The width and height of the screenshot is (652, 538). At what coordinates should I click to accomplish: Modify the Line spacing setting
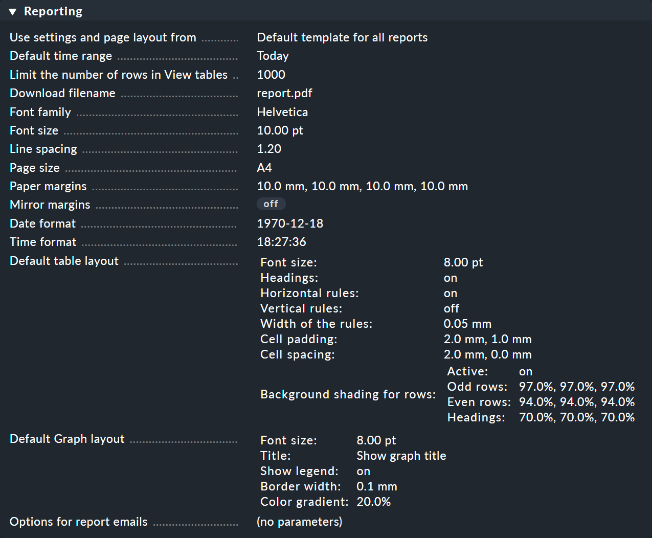tap(43, 149)
